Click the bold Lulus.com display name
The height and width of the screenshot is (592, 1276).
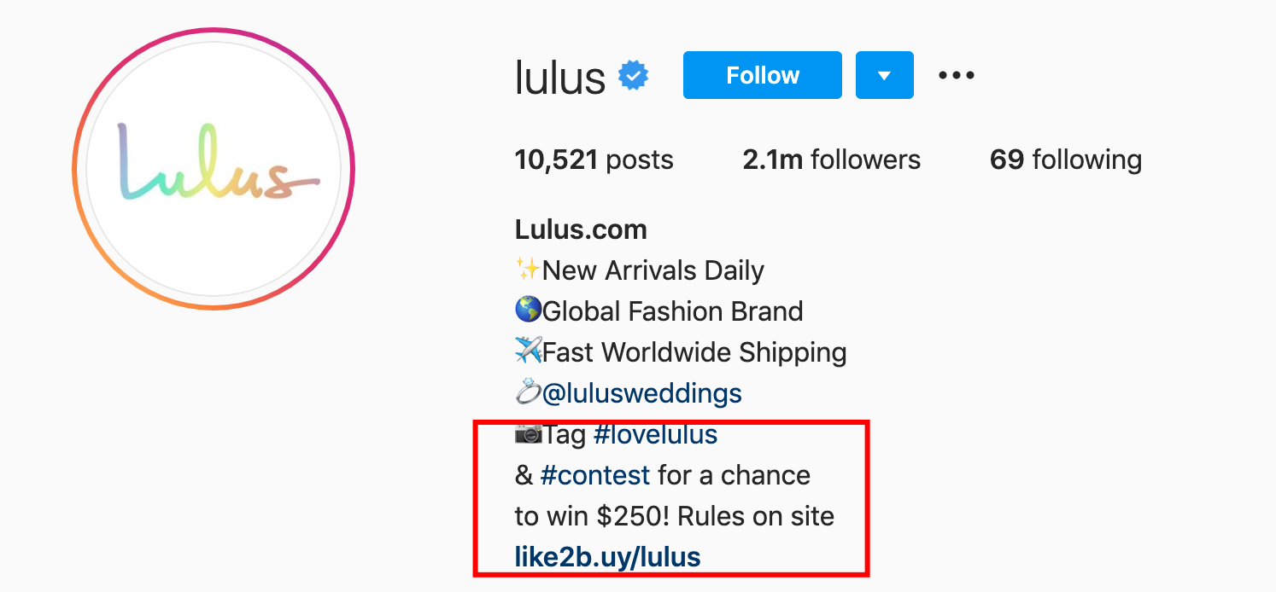point(581,229)
